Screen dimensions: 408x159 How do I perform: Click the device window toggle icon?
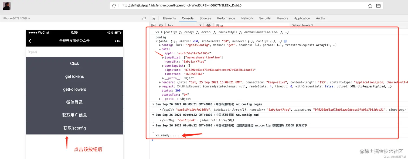[144, 19]
